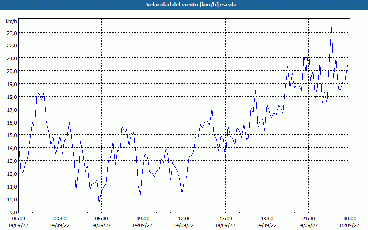This screenshot has width=368, height=230.
Task: Click the 15/09/22 date label
Action: click(x=349, y=225)
